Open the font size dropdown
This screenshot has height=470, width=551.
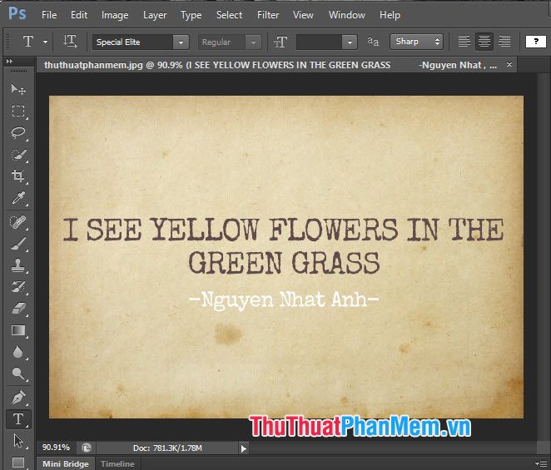pyautogui.click(x=350, y=42)
